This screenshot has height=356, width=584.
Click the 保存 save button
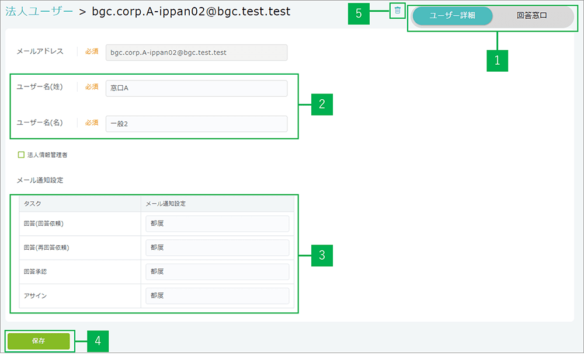click(39, 341)
